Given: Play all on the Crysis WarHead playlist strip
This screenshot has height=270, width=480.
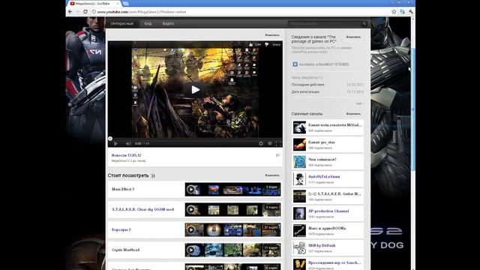Looking at the screenshot, I should 190,250.
